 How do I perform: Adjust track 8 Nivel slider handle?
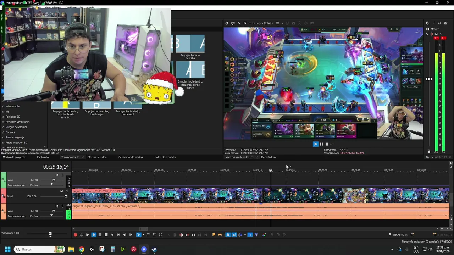66,196
